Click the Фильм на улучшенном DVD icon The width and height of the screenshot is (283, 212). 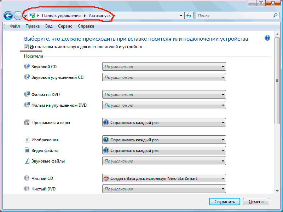27,105
